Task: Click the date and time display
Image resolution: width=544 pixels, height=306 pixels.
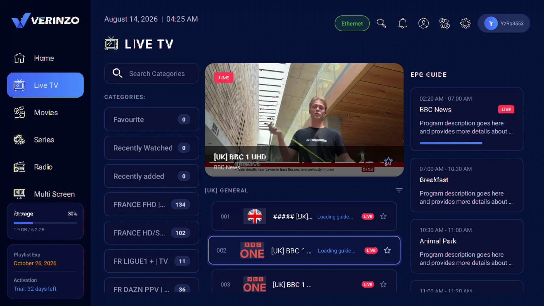Action: (151, 19)
